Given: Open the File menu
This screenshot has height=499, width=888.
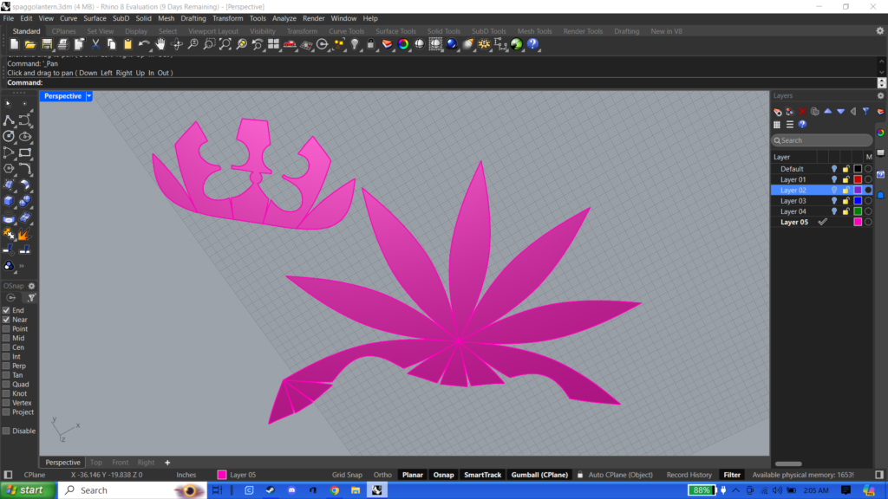Looking at the screenshot, I should tap(9, 18).
